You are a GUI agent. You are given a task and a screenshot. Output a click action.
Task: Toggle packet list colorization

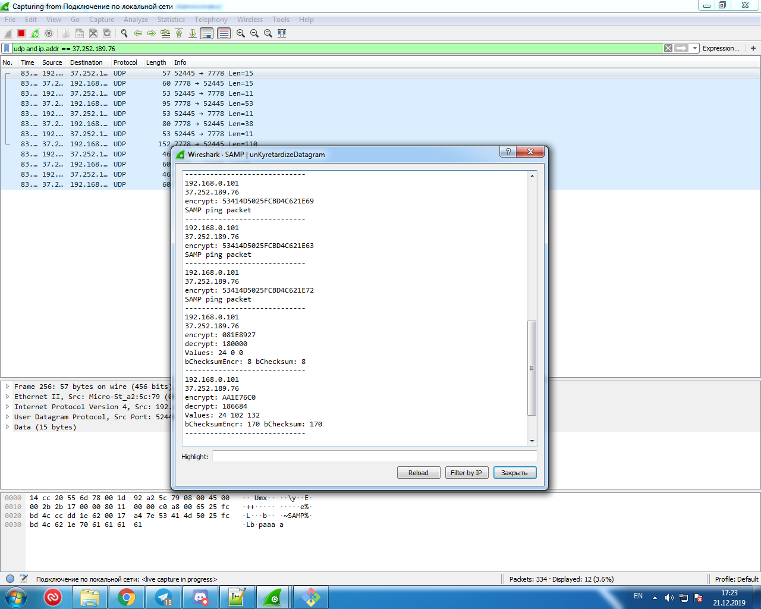coord(224,34)
